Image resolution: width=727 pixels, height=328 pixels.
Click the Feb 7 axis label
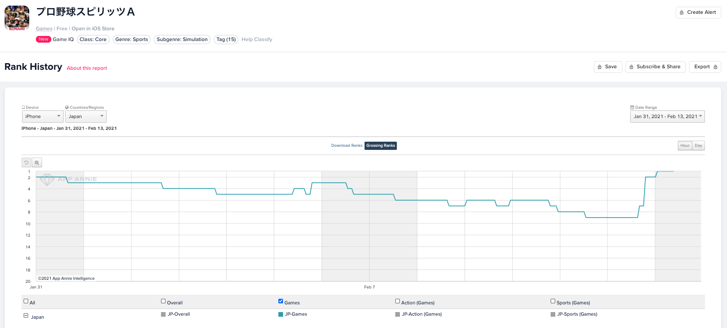(369, 287)
